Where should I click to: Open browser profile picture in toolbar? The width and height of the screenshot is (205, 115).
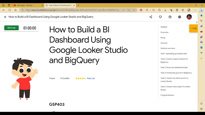pyautogui.click(x=189, y=10)
